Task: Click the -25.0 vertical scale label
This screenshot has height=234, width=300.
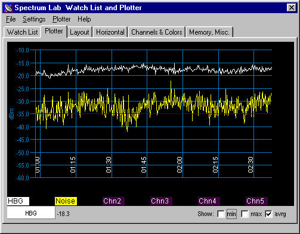Action: 23,89
